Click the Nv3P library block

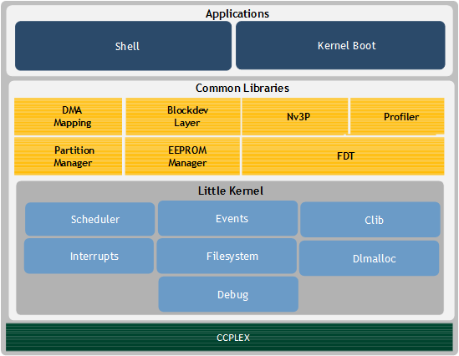(x=295, y=116)
